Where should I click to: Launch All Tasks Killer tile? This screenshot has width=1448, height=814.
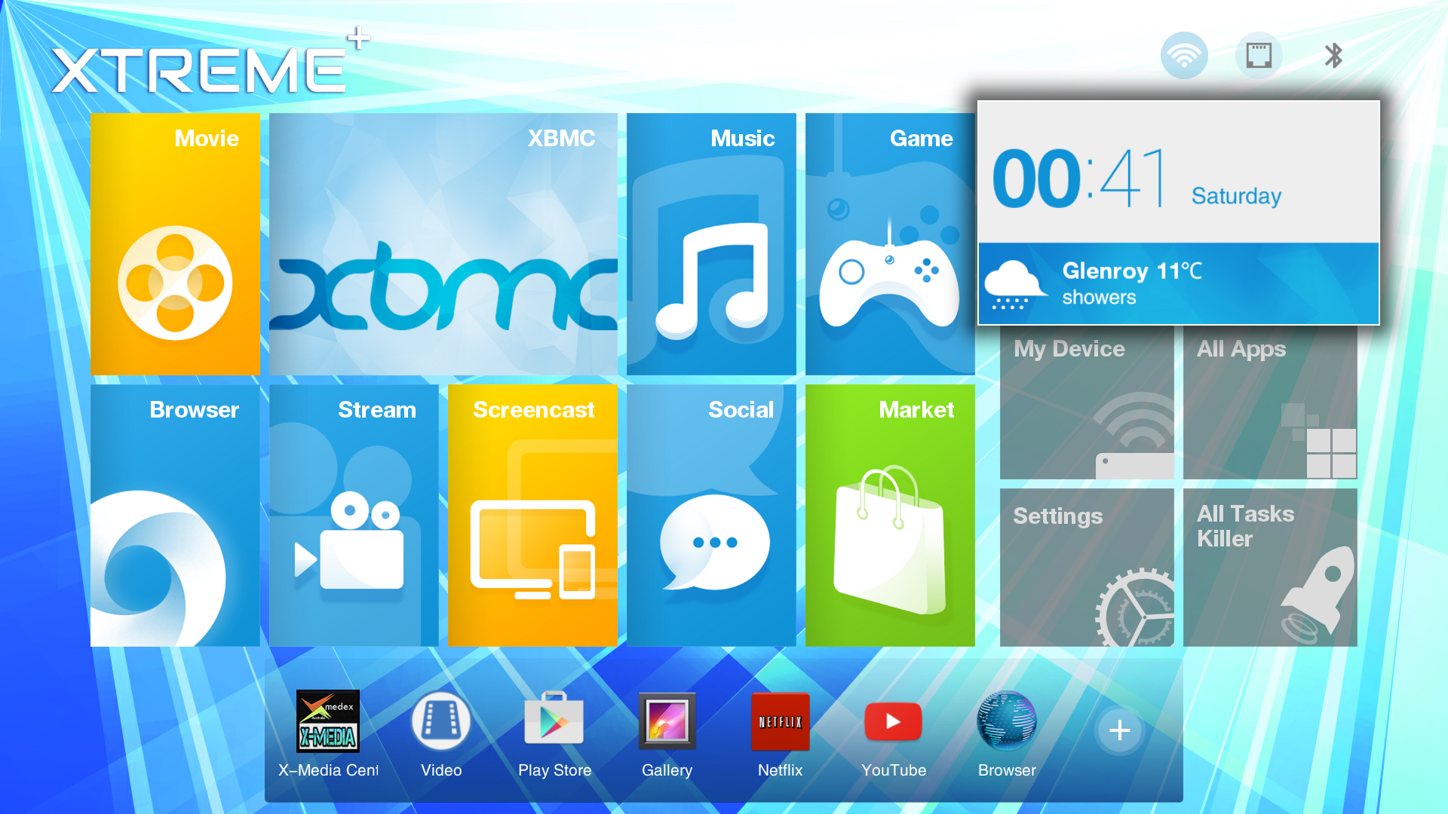[1270, 568]
